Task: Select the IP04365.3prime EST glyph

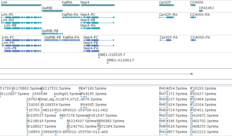Action: (x=84, y=107)
